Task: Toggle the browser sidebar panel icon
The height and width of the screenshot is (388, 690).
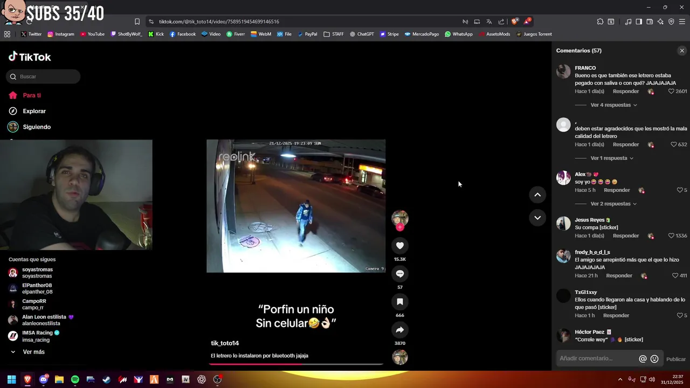Action: [x=639, y=22]
